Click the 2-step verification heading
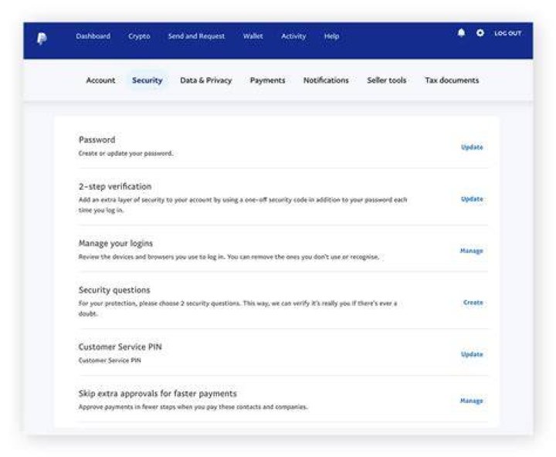The width and height of the screenshot is (556, 457). pos(115,187)
